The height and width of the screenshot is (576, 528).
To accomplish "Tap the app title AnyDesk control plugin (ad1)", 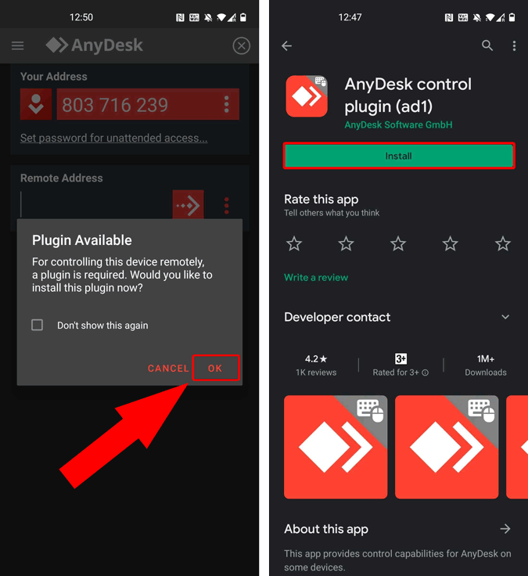I will coord(408,95).
